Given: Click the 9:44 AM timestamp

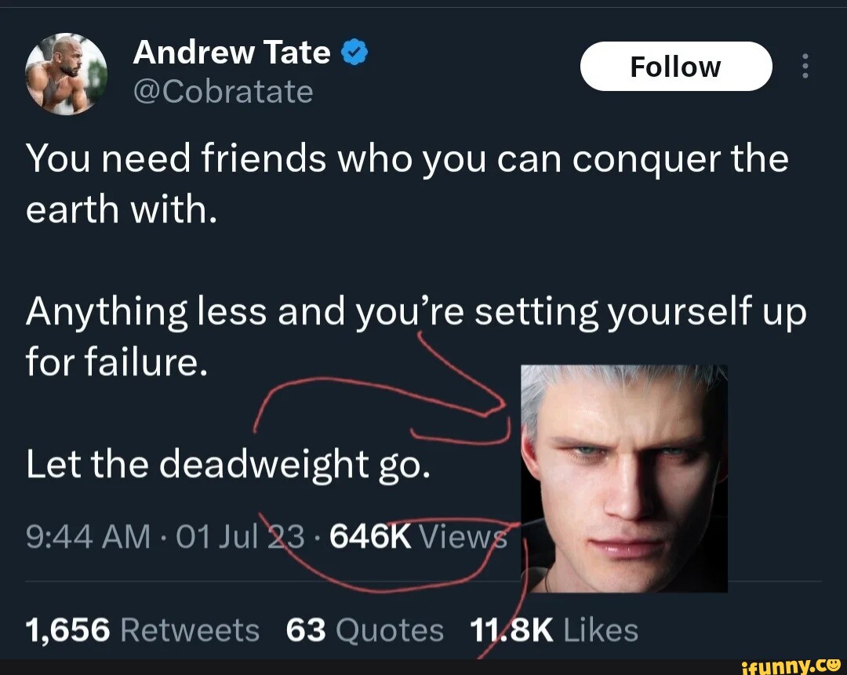Looking at the screenshot, I should tap(88, 537).
